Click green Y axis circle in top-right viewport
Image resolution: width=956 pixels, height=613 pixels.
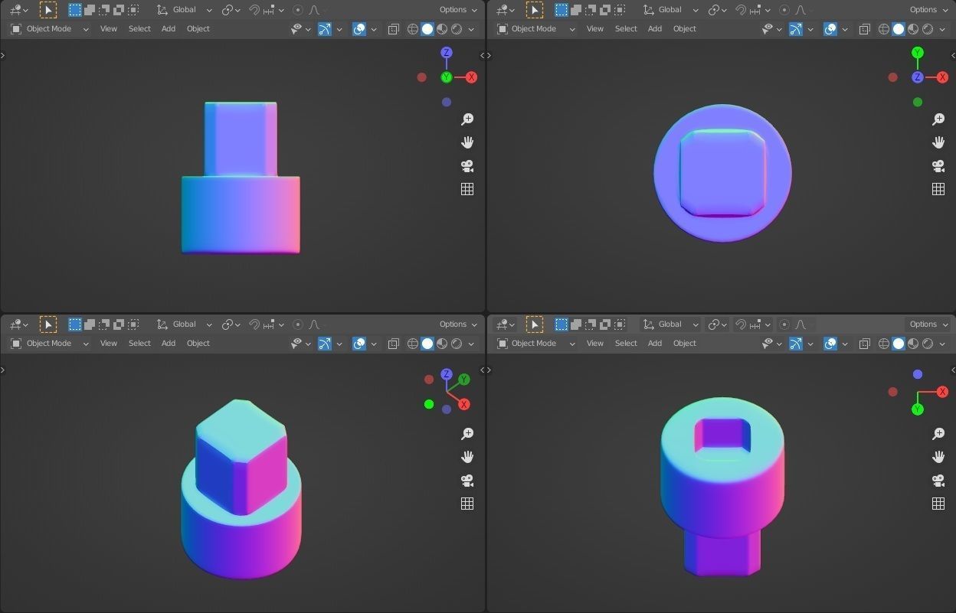(x=918, y=53)
